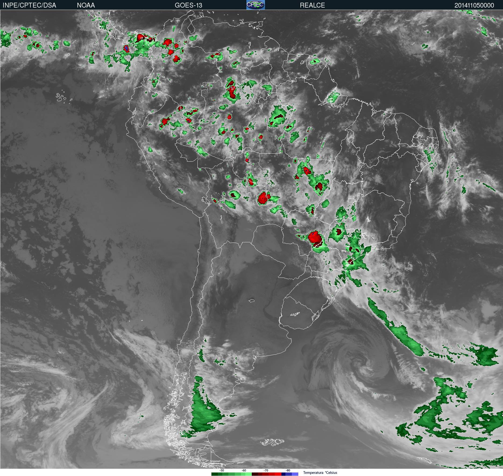Select the Temperatura °Celsius legend label
This screenshot has width=503, height=476.
[320, 473]
